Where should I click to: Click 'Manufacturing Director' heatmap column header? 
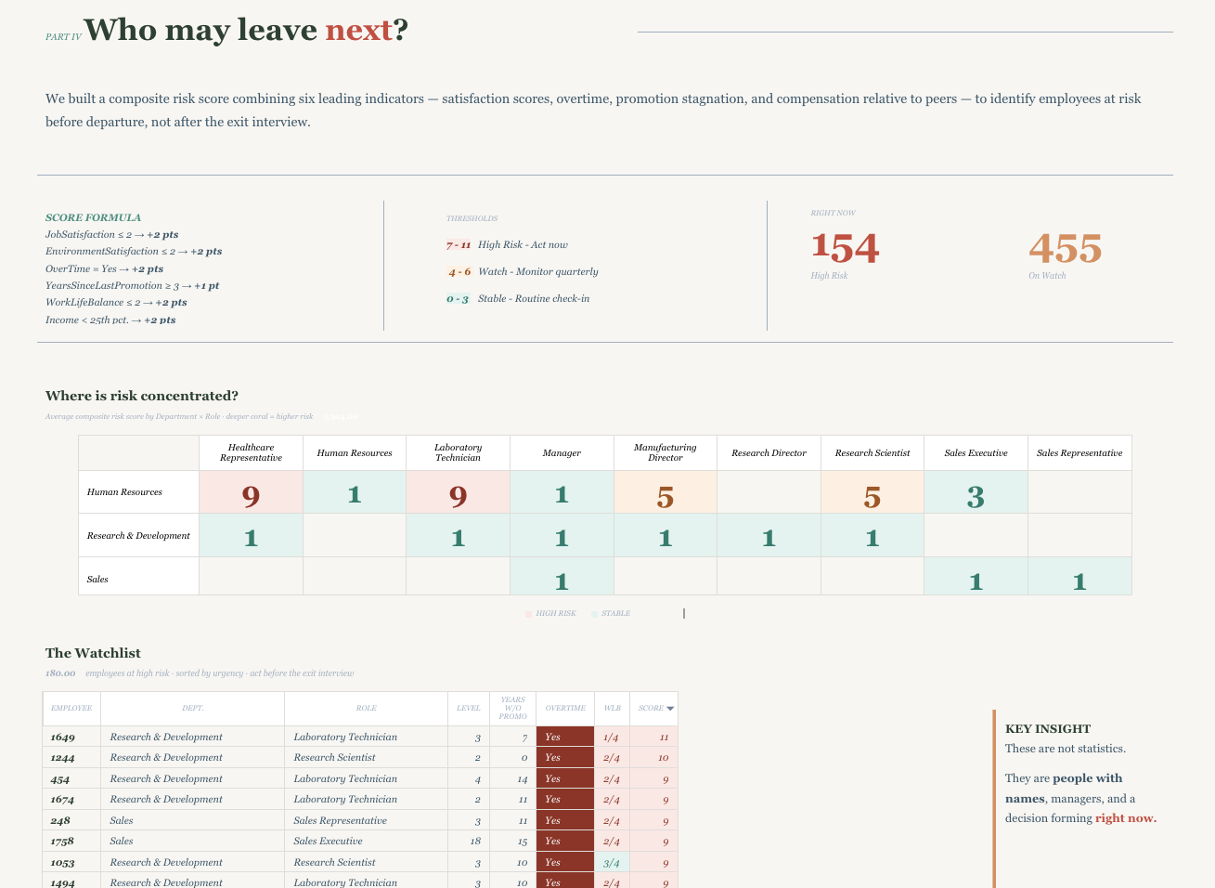click(x=666, y=453)
